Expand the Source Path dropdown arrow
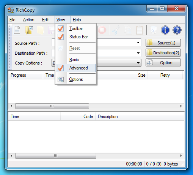The width and height of the screenshot is (193, 175). click(x=138, y=43)
